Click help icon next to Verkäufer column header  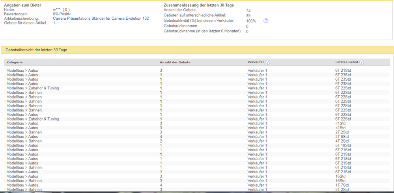pyautogui.click(x=268, y=62)
